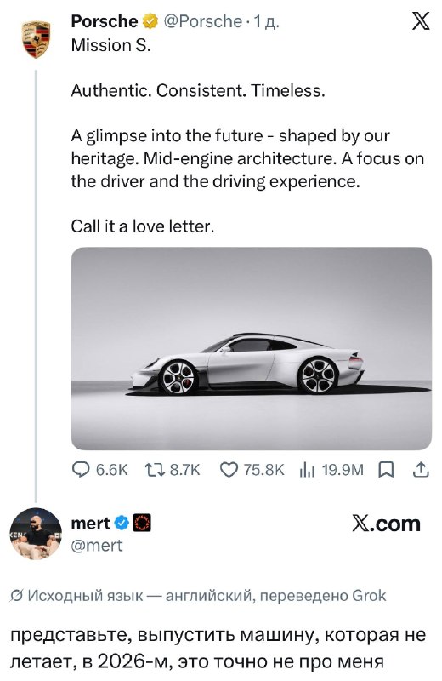Share the post with the upload arrow icon
Viewport: 442px width, 681px height.
[x=421, y=470]
